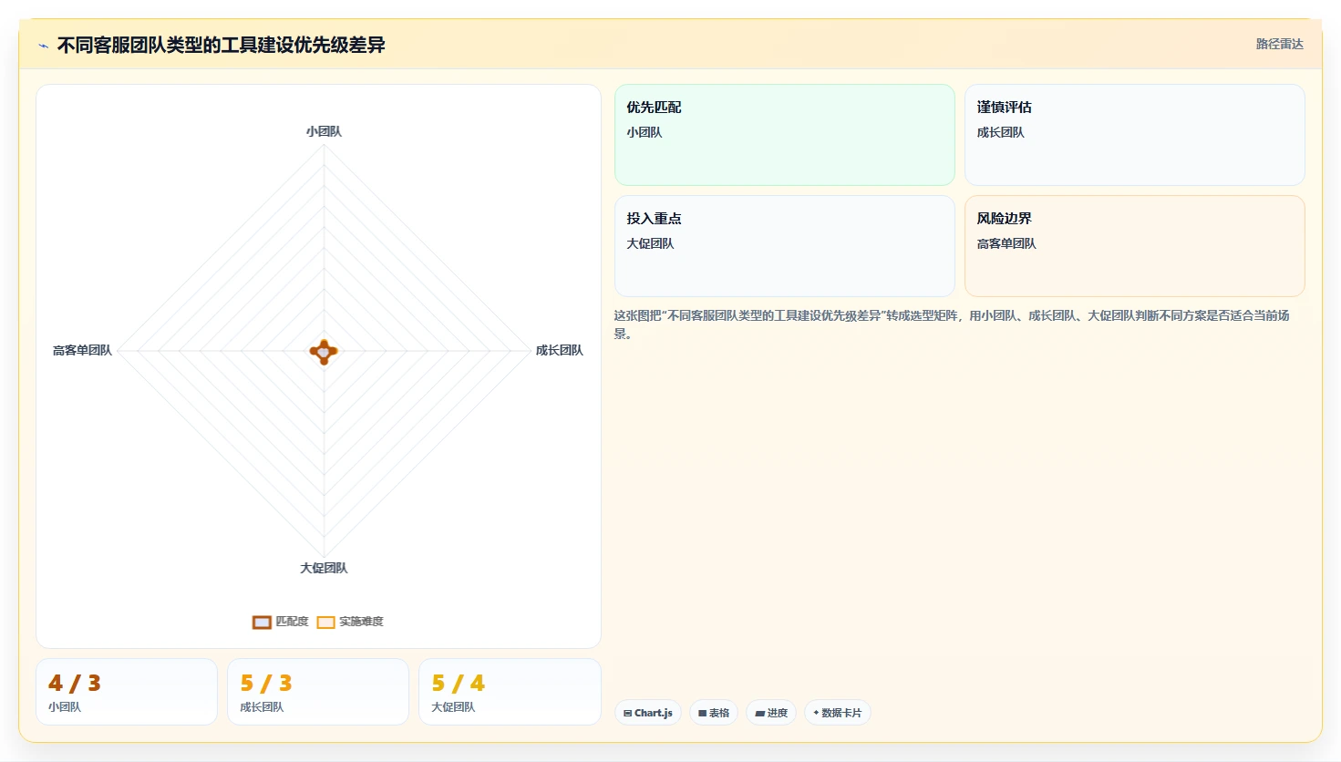1341x762 pixels.
Task: Click the 5 / 3 成长团队 stat card
Action: pyautogui.click(x=318, y=692)
